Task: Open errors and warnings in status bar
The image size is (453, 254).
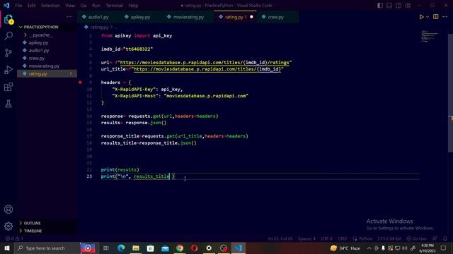Action: 14,238
